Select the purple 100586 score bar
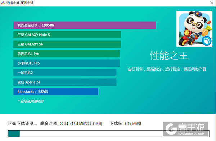 click(x=85, y=25)
